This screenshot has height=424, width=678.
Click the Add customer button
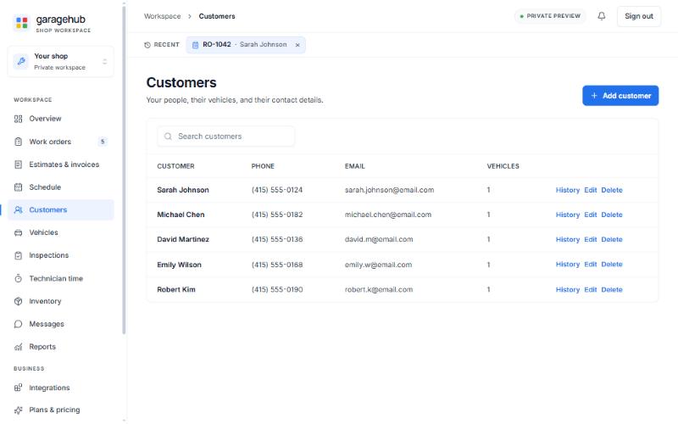620,96
